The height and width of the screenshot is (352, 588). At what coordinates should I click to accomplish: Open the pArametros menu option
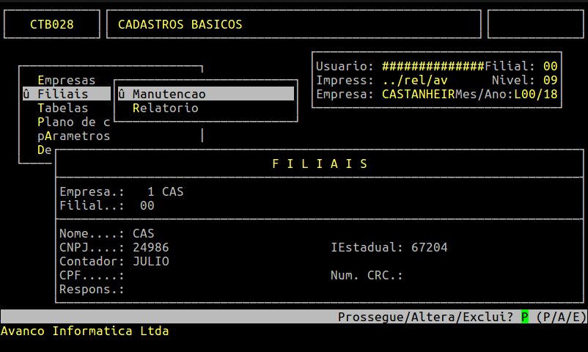click(x=73, y=136)
